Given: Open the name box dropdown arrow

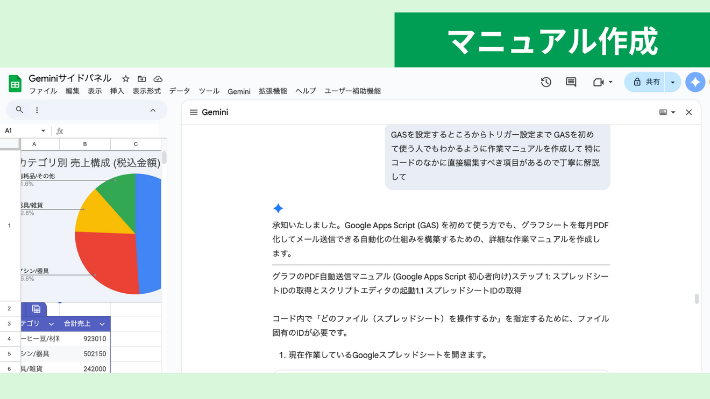Looking at the screenshot, I should point(43,130).
